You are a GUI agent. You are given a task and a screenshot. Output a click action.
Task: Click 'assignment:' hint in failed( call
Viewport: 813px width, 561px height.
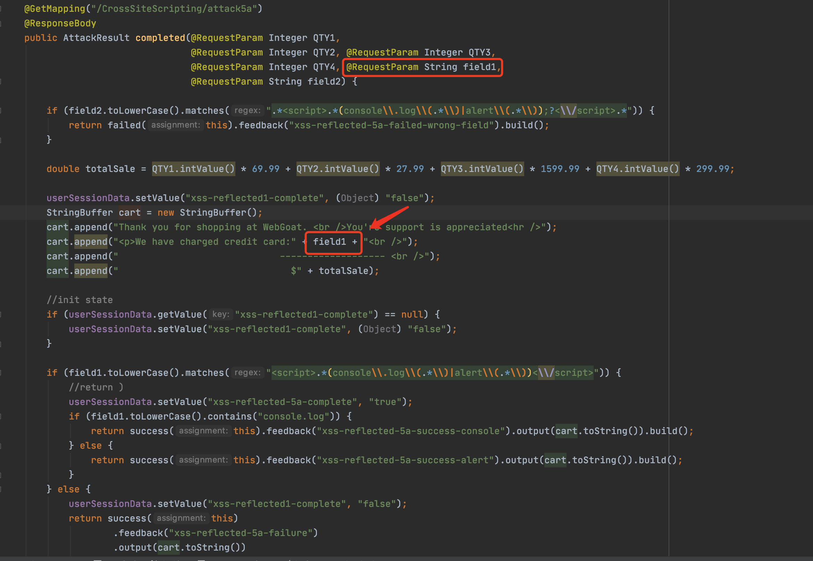click(x=175, y=125)
